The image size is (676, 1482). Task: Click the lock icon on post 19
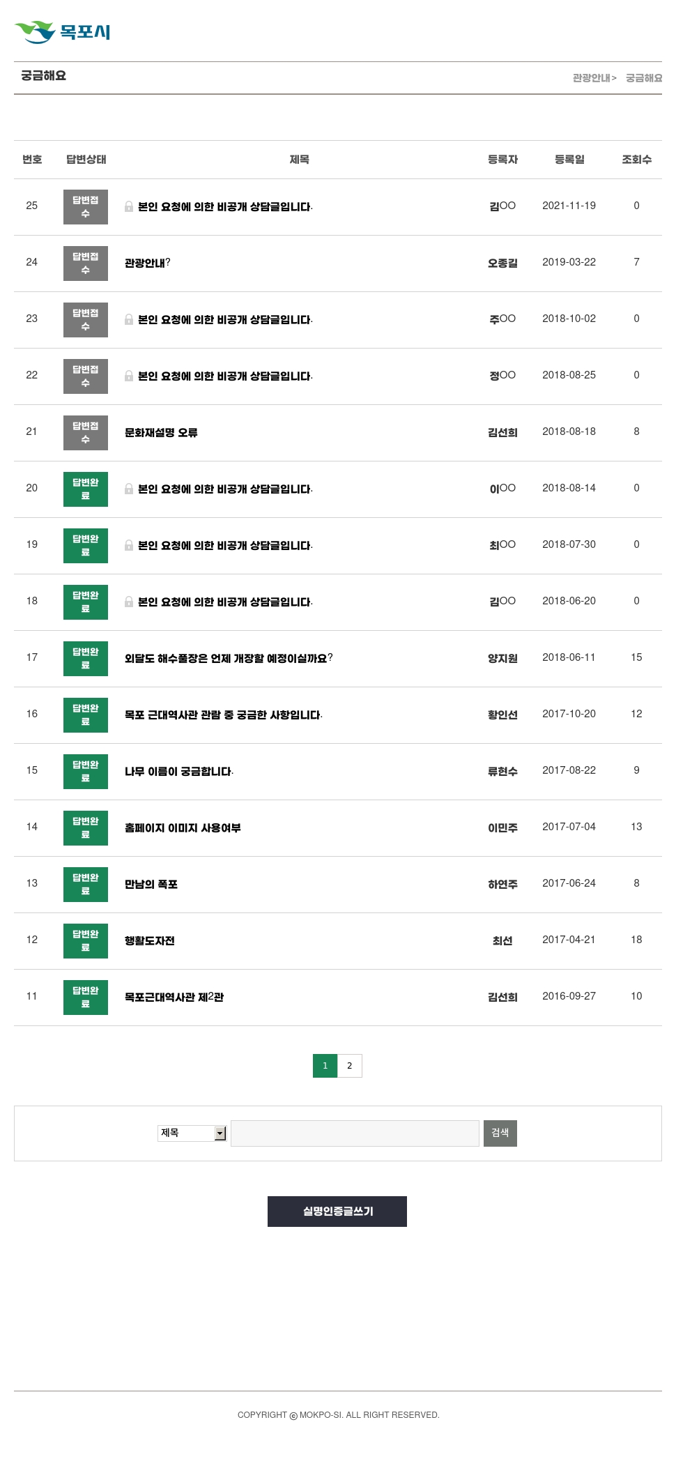pyautogui.click(x=129, y=545)
